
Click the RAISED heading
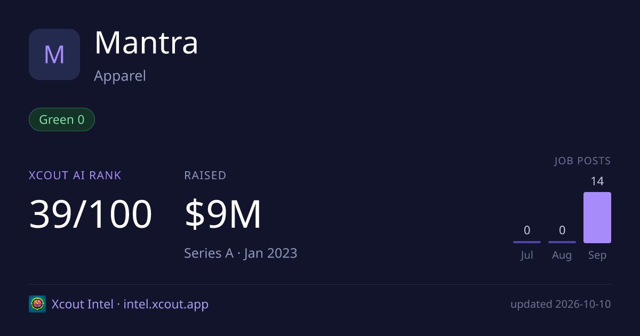pyautogui.click(x=205, y=175)
